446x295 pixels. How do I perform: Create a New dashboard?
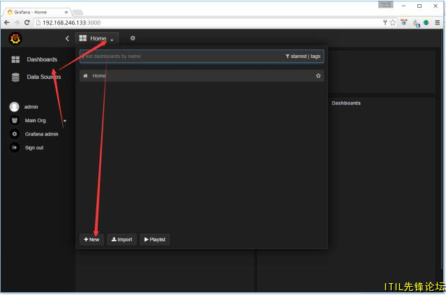click(x=91, y=240)
